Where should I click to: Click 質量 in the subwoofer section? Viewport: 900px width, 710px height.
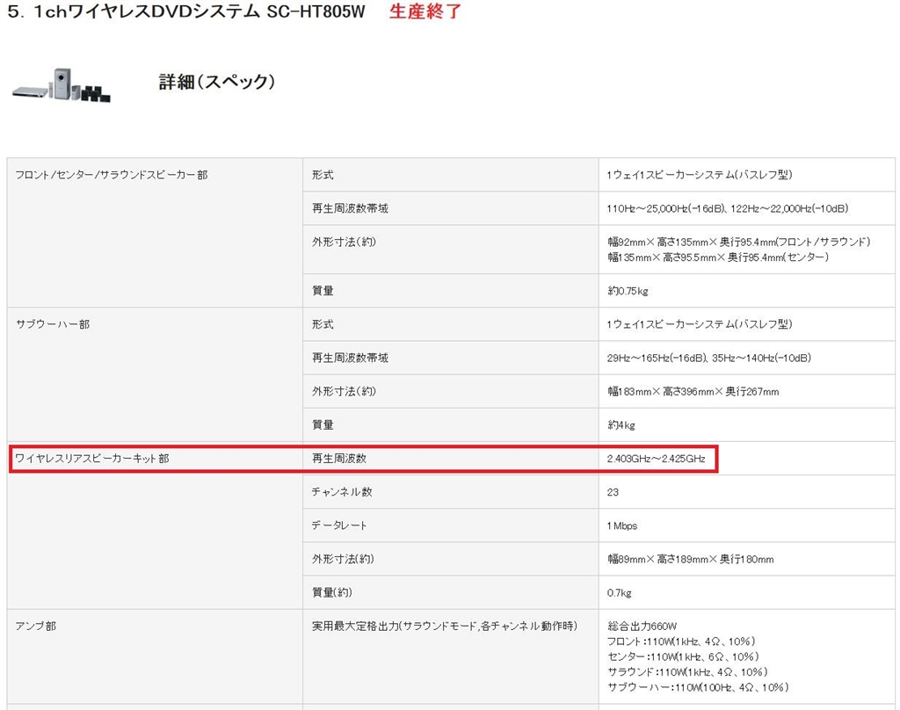click(x=323, y=425)
